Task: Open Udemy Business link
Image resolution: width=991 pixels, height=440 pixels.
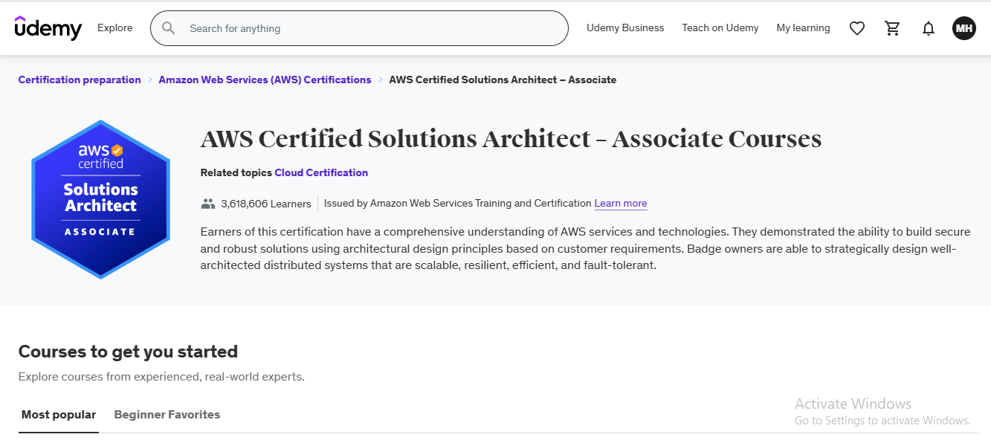Action: coord(625,28)
